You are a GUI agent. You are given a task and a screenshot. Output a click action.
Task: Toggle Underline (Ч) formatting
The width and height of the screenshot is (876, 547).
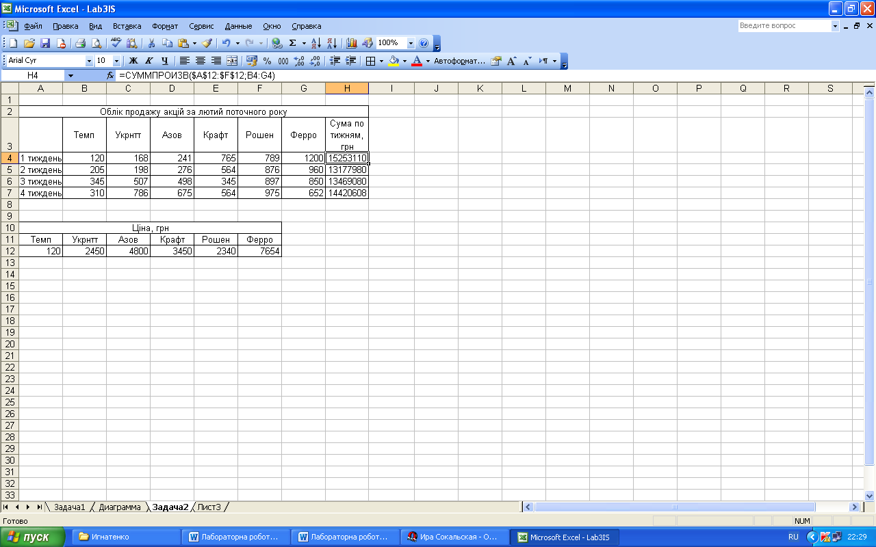[x=165, y=61]
